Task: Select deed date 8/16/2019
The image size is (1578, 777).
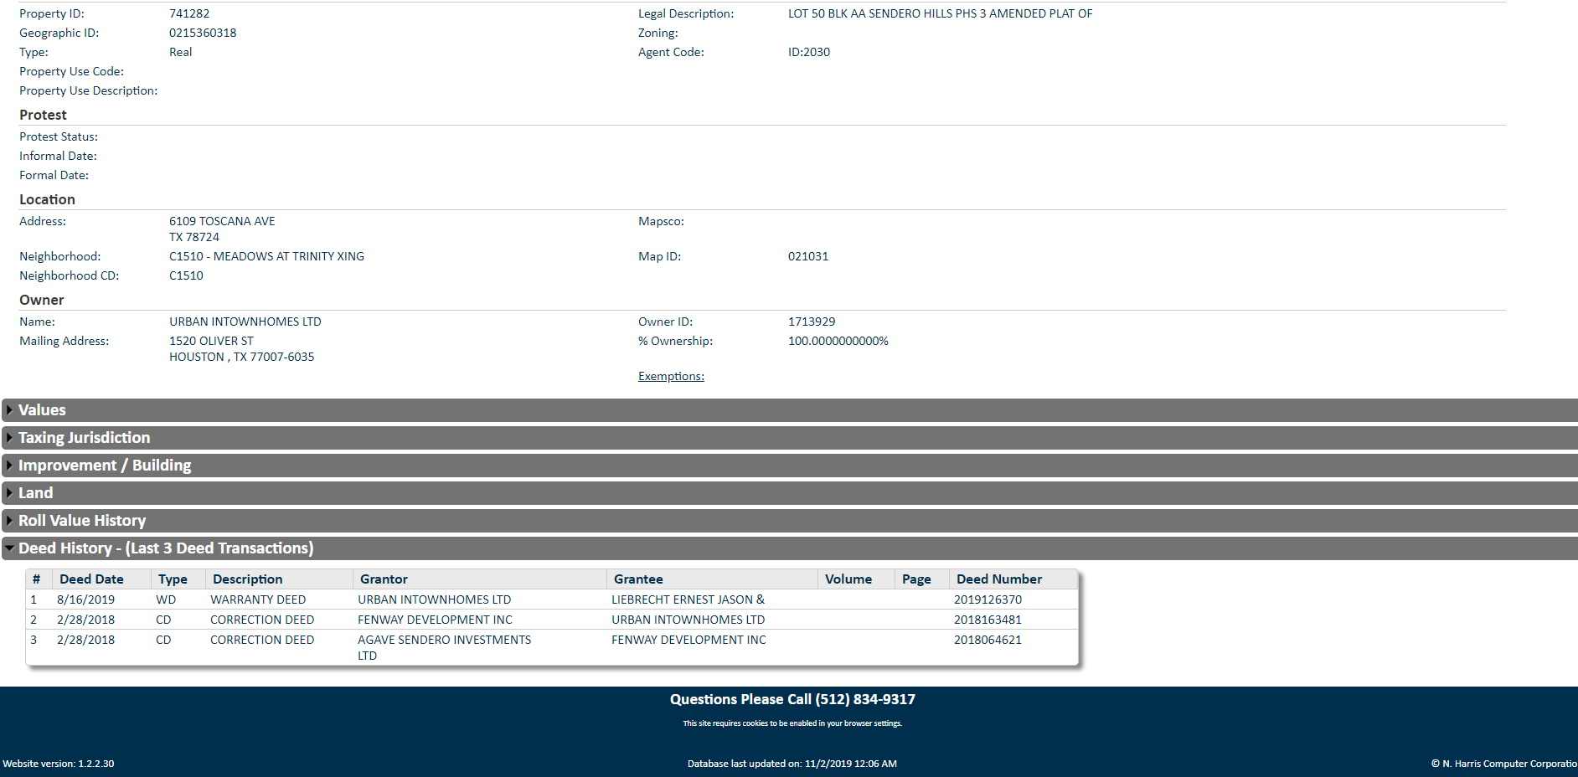Action: (85, 599)
